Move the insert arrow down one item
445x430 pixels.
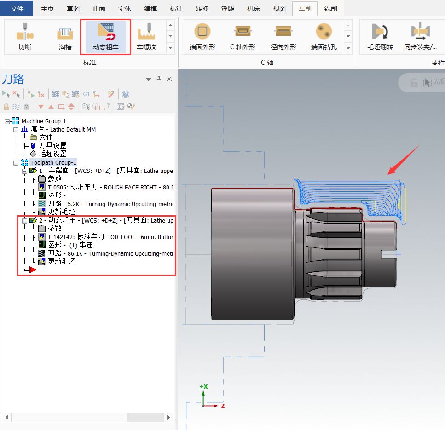(41, 107)
